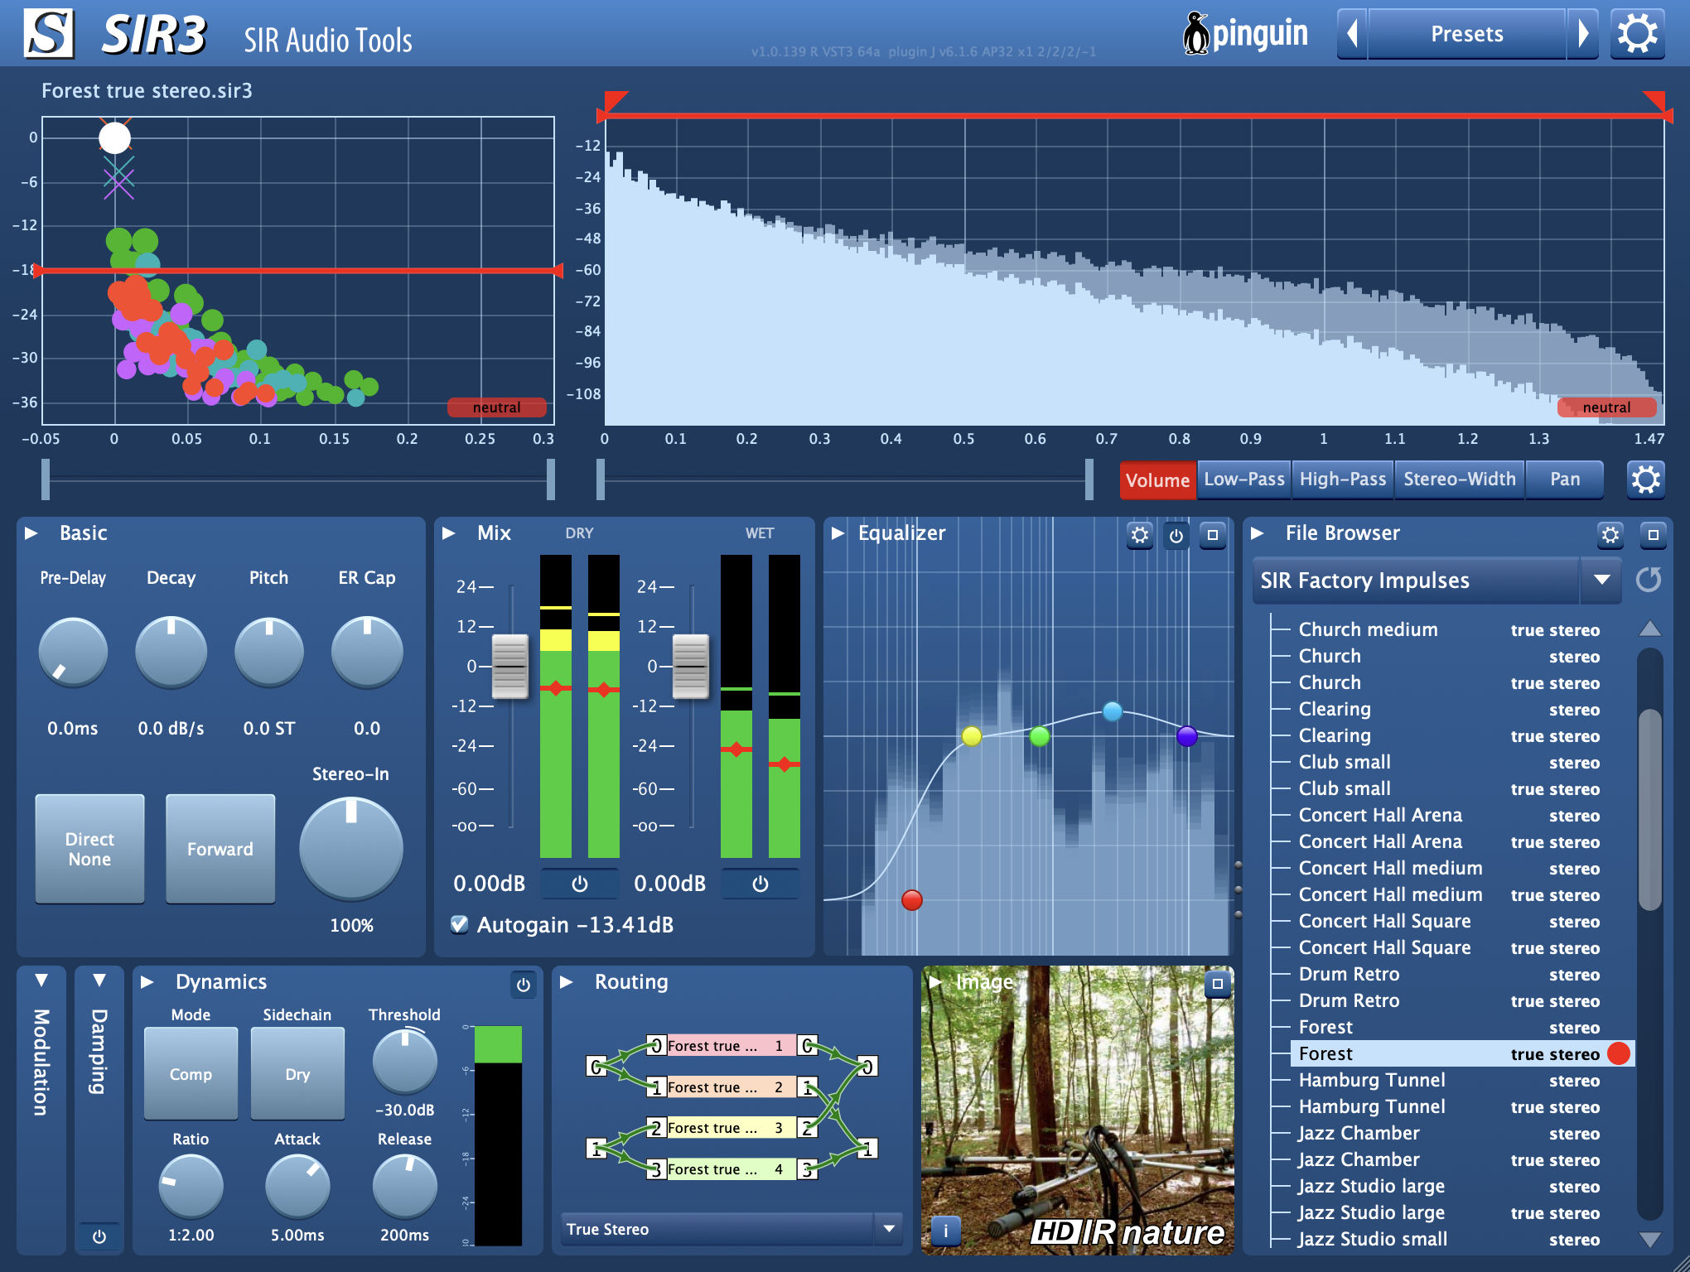
Task: Click Dynamics Mode Comp button
Action: pos(191,1074)
